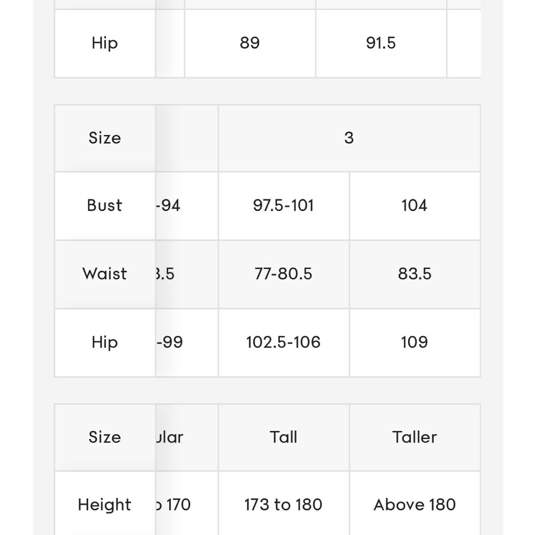Click the Hip label in middle table

point(105,342)
